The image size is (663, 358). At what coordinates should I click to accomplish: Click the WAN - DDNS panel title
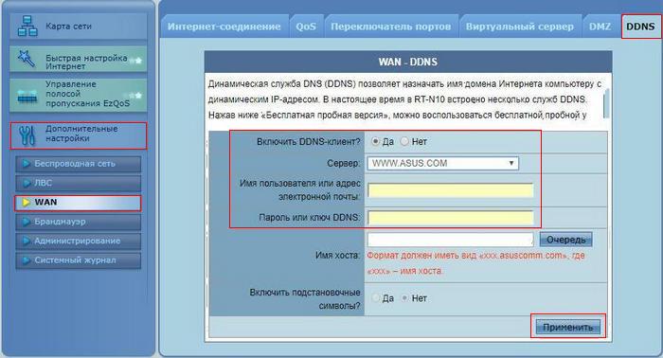click(408, 63)
